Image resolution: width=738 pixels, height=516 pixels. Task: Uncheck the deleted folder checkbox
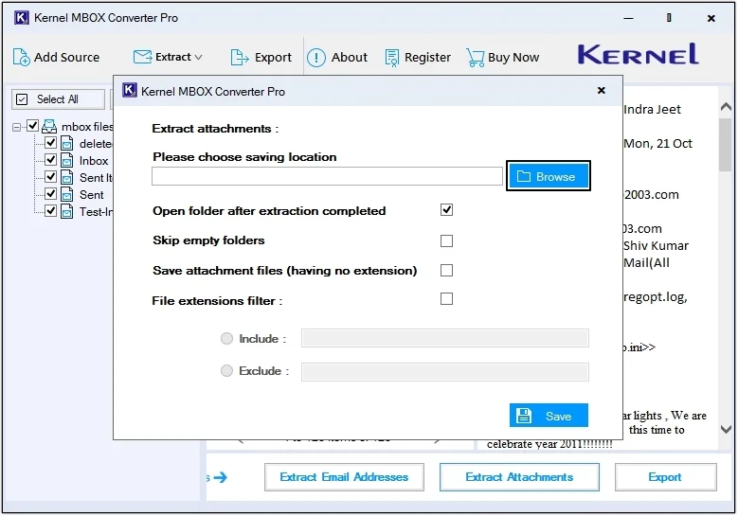(x=50, y=143)
